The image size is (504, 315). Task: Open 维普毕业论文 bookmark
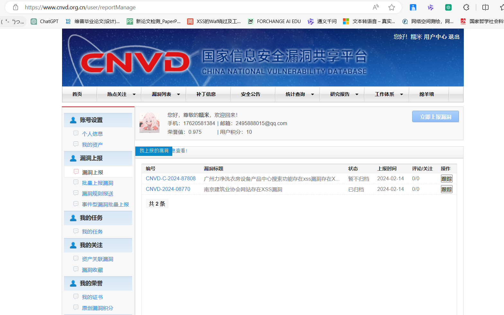[92, 21]
